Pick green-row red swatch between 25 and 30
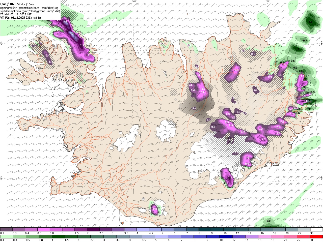The image size is (323, 242). [303, 236]
